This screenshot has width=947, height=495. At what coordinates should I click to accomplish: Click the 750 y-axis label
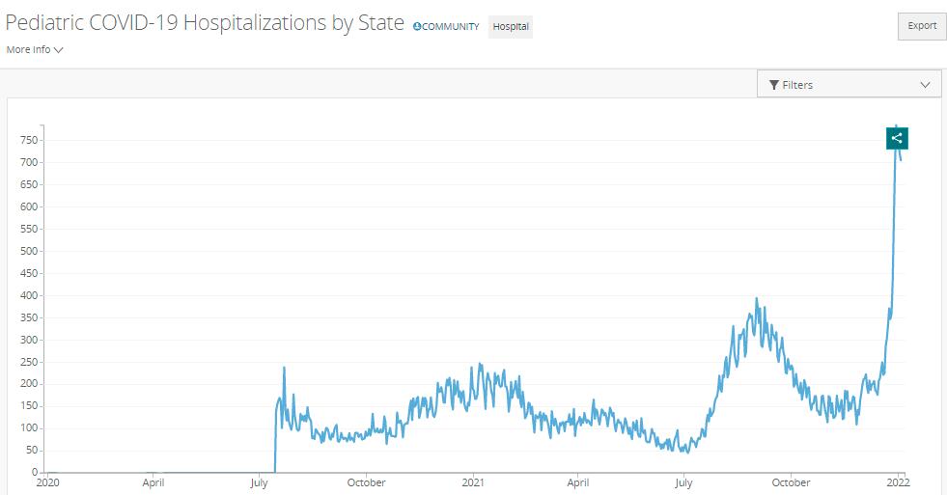(29, 140)
